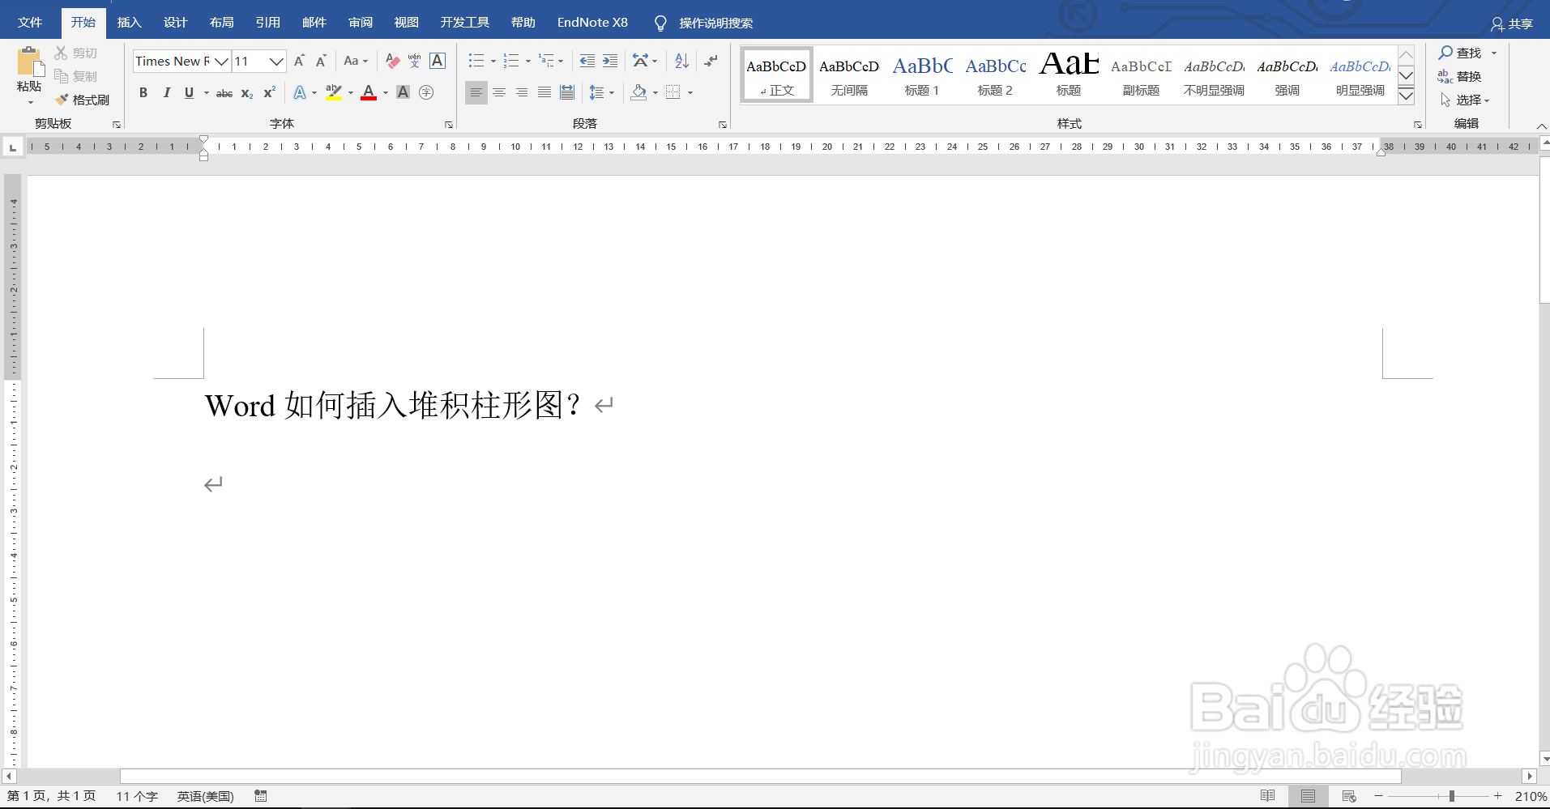Apply character shading (gray A) icon
The width and height of the screenshot is (1550, 809).
click(x=403, y=92)
